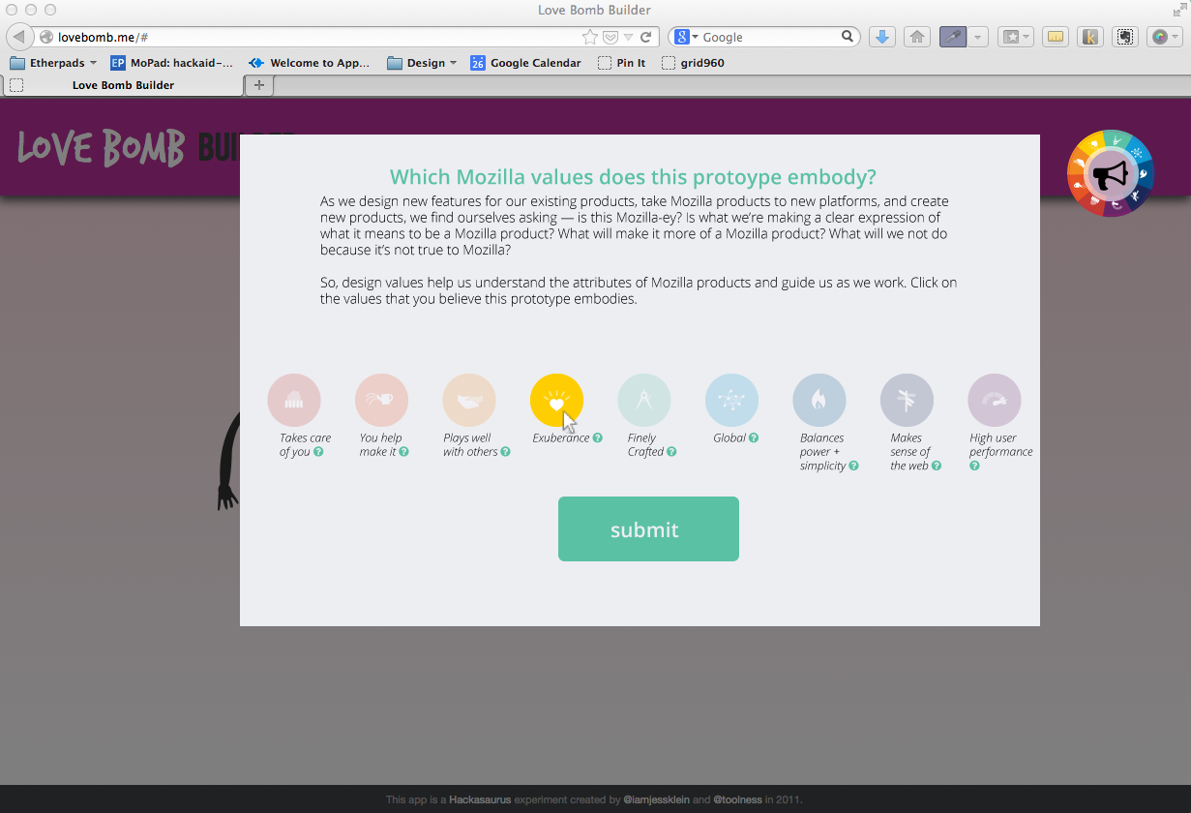This screenshot has width=1191, height=813.
Task: Select the 'Balances power + simplicity' flame icon
Action: (819, 400)
